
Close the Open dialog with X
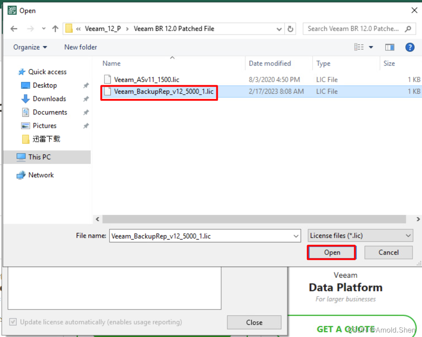[x=414, y=10]
